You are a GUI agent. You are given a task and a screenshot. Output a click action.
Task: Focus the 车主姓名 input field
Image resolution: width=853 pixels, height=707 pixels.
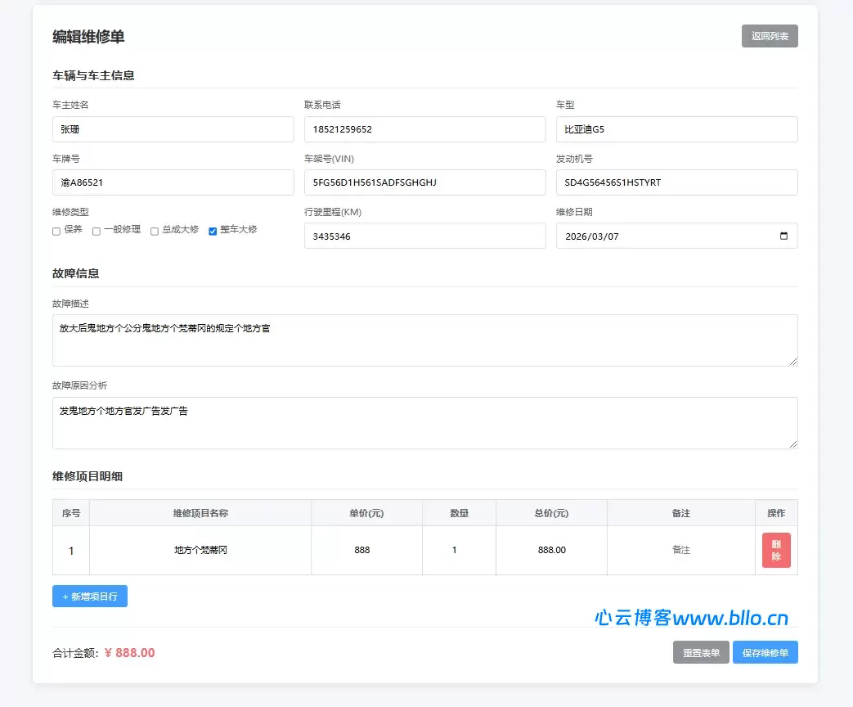point(173,129)
